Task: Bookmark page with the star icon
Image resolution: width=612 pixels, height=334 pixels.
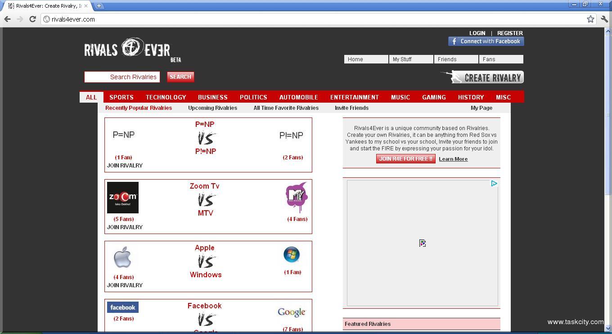Action: (x=590, y=19)
